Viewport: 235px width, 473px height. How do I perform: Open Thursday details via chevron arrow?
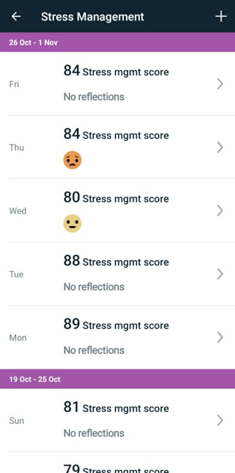[x=220, y=147]
